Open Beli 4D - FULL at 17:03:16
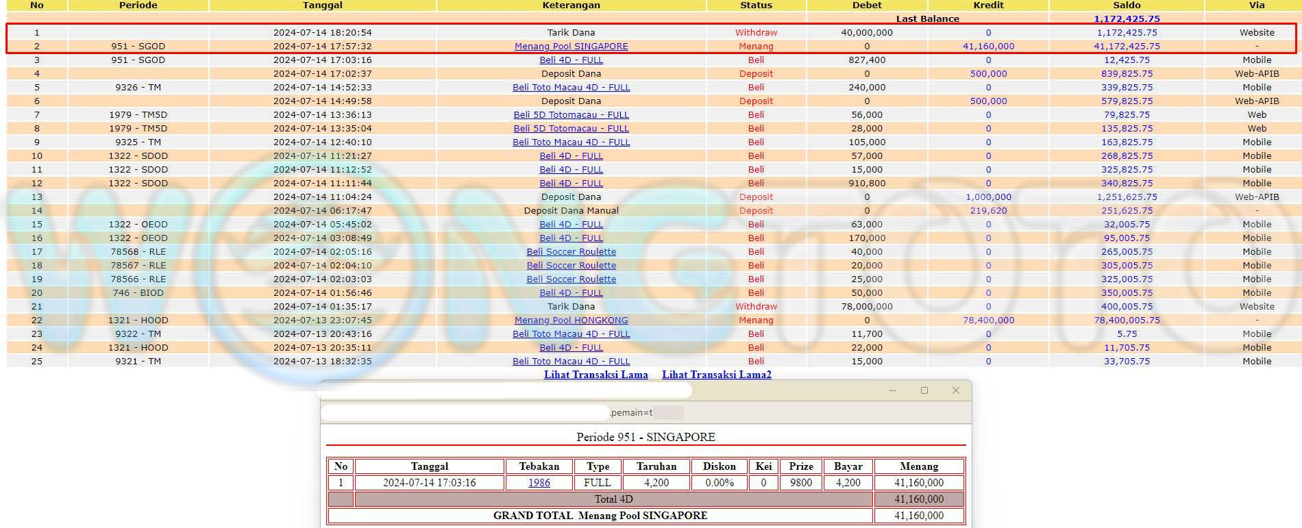 click(571, 60)
